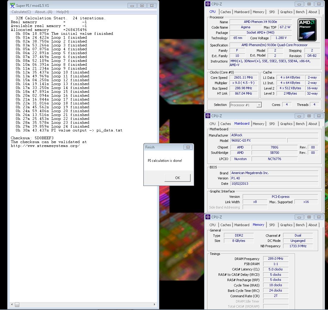Select CPU tab in the middle CPU-Z window
This screenshot has height=310, width=328.
(212, 124)
